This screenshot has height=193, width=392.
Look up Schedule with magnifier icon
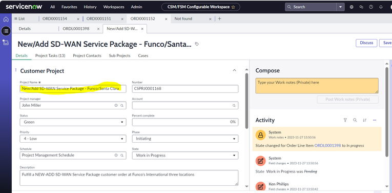pyautogui.click(x=122, y=155)
